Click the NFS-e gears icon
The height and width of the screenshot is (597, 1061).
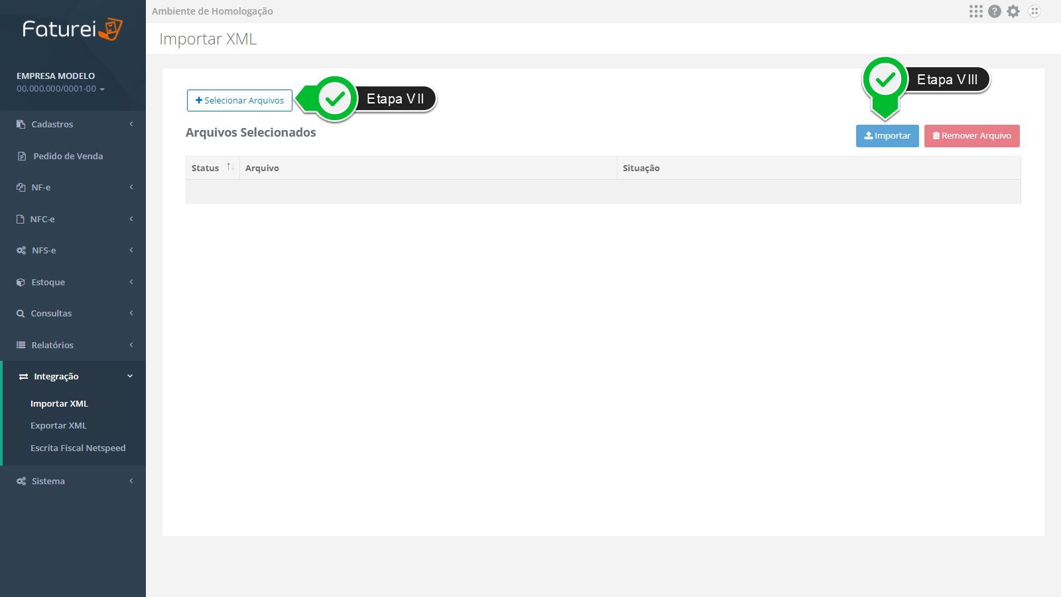pyautogui.click(x=21, y=250)
